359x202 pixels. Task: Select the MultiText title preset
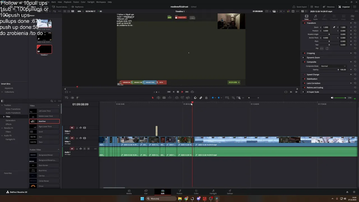[44, 121]
